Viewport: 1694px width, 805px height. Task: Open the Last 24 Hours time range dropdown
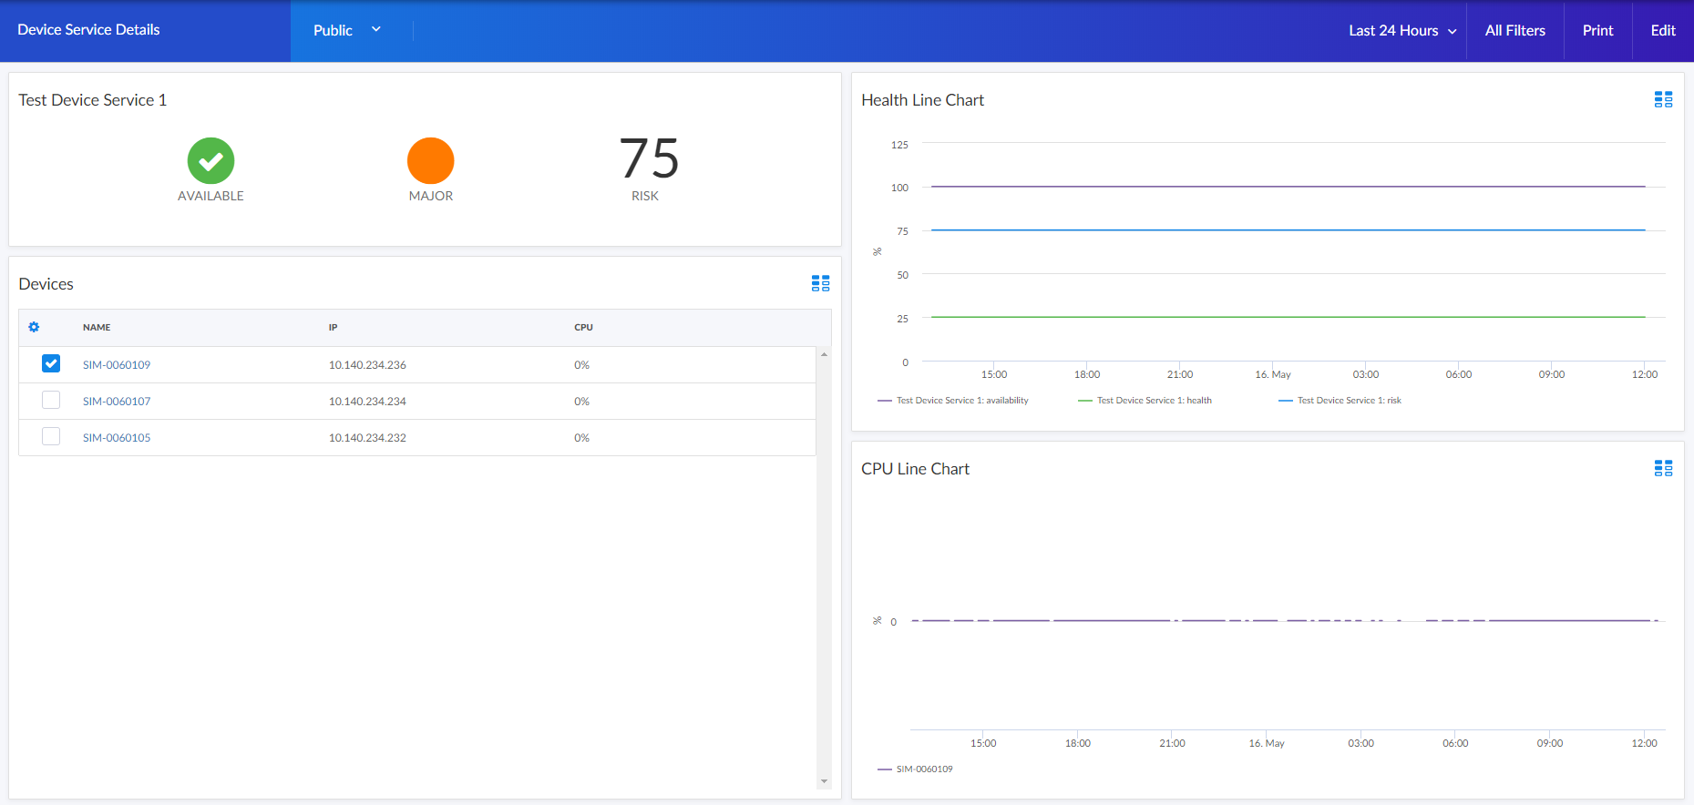[1401, 30]
